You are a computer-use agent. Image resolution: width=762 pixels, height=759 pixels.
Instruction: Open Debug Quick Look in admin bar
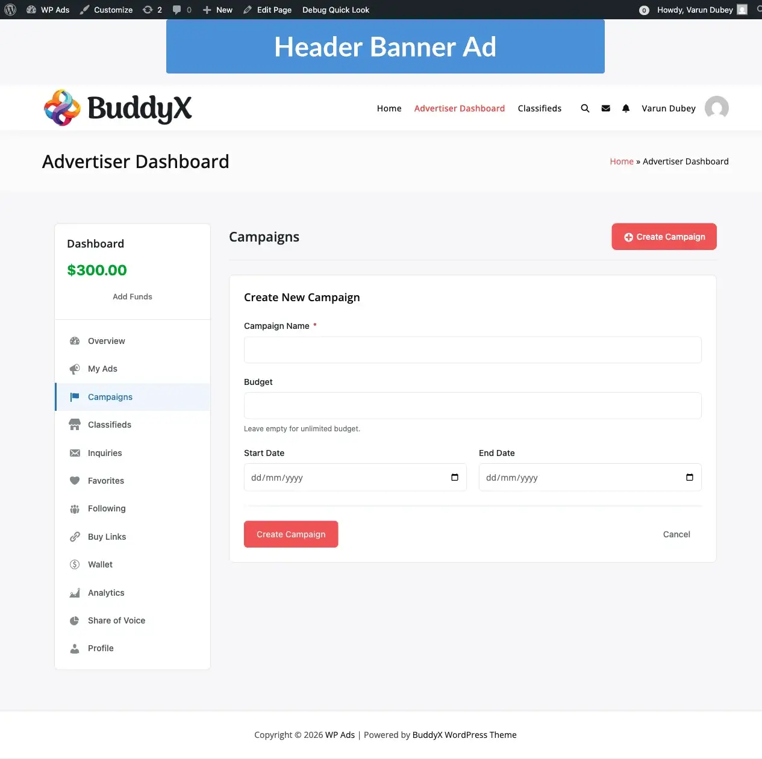336,10
